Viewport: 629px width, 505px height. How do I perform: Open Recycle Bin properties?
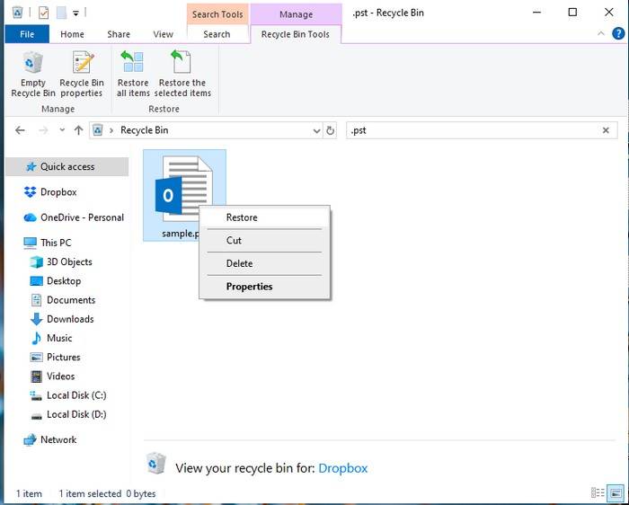tap(82, 75)
